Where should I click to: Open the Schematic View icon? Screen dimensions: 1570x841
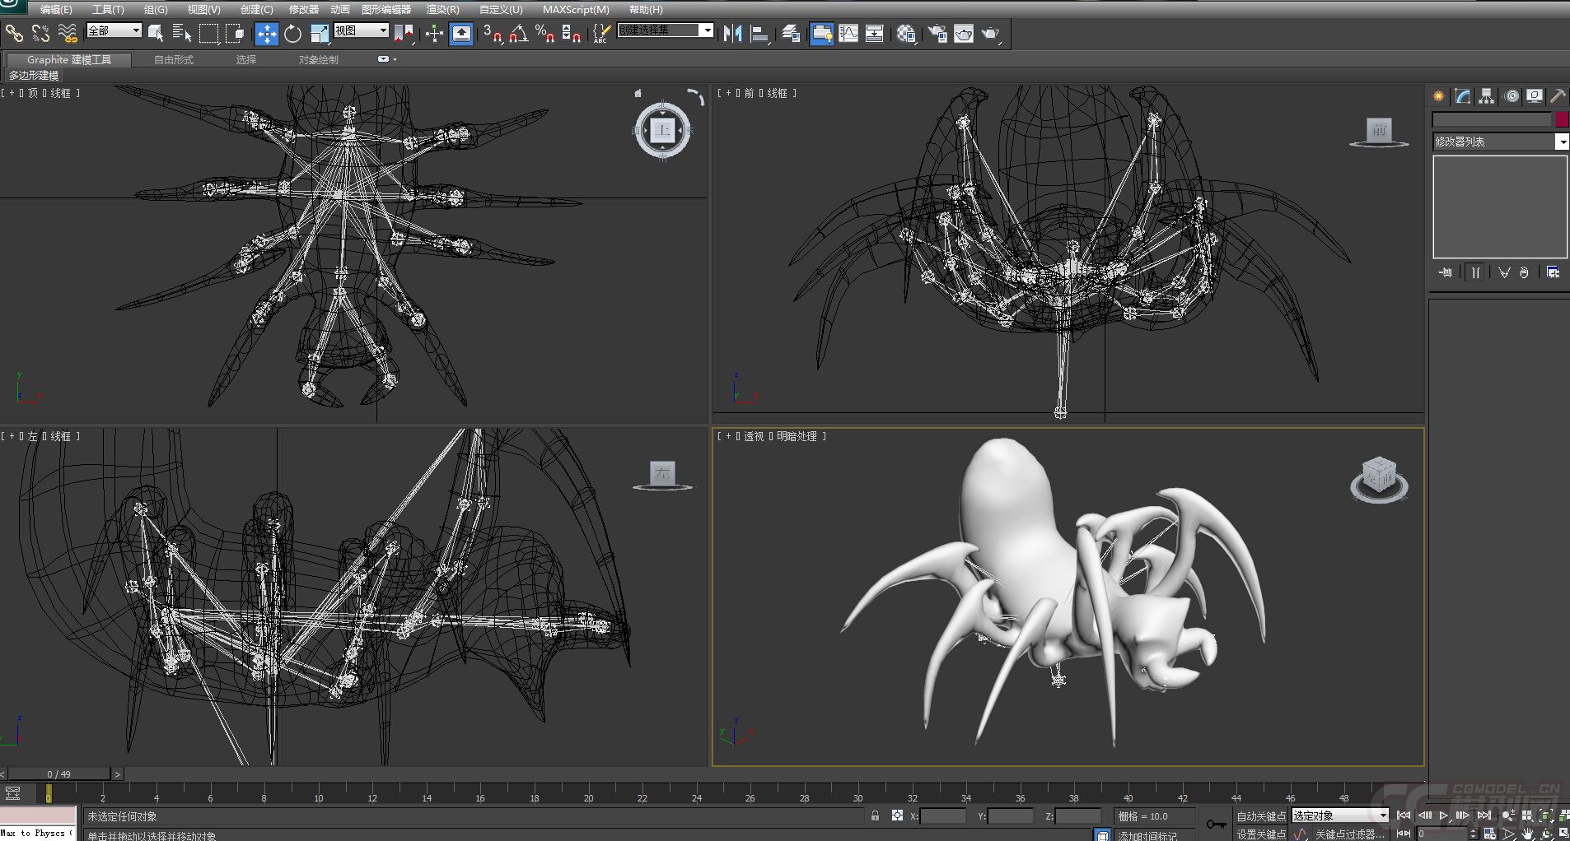pyautogui.click(x=875, y=33)
